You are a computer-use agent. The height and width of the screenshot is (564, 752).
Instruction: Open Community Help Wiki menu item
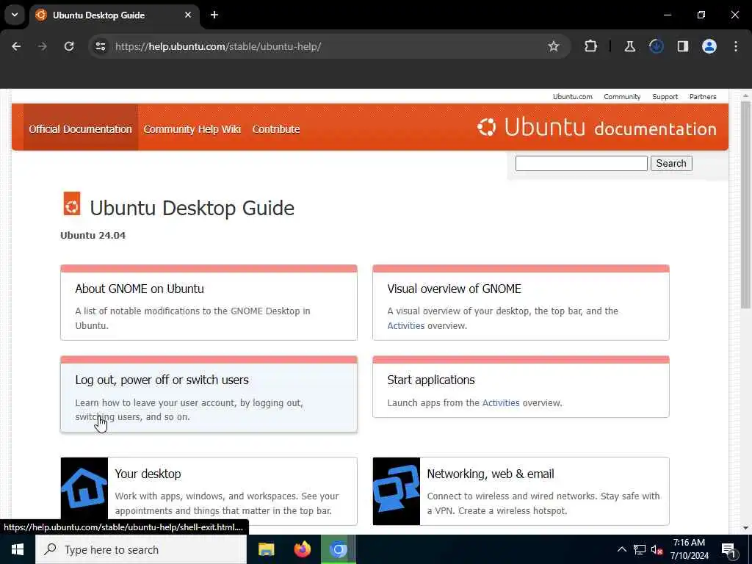coord(192,129)
